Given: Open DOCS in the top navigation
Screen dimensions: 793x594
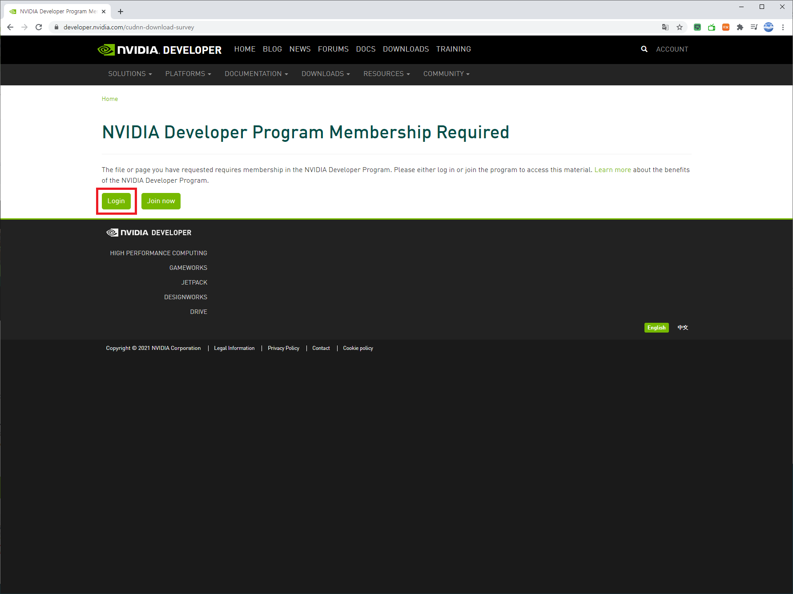Looking at the screenshot, I should pyautogui.click(x=366, y=49).
